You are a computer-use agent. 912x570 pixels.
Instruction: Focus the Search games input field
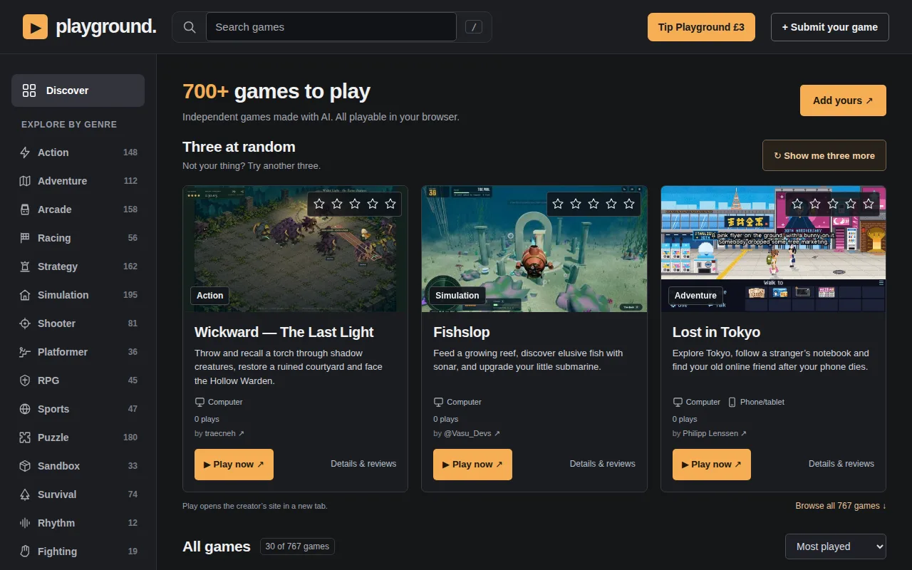pyautogui.click(x=331, y=27)
